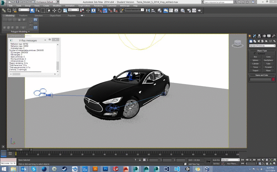Open the Reference Coordinate System 'View' dropdown
This screenshot has height=172, width=277.
tap(73, 10)
